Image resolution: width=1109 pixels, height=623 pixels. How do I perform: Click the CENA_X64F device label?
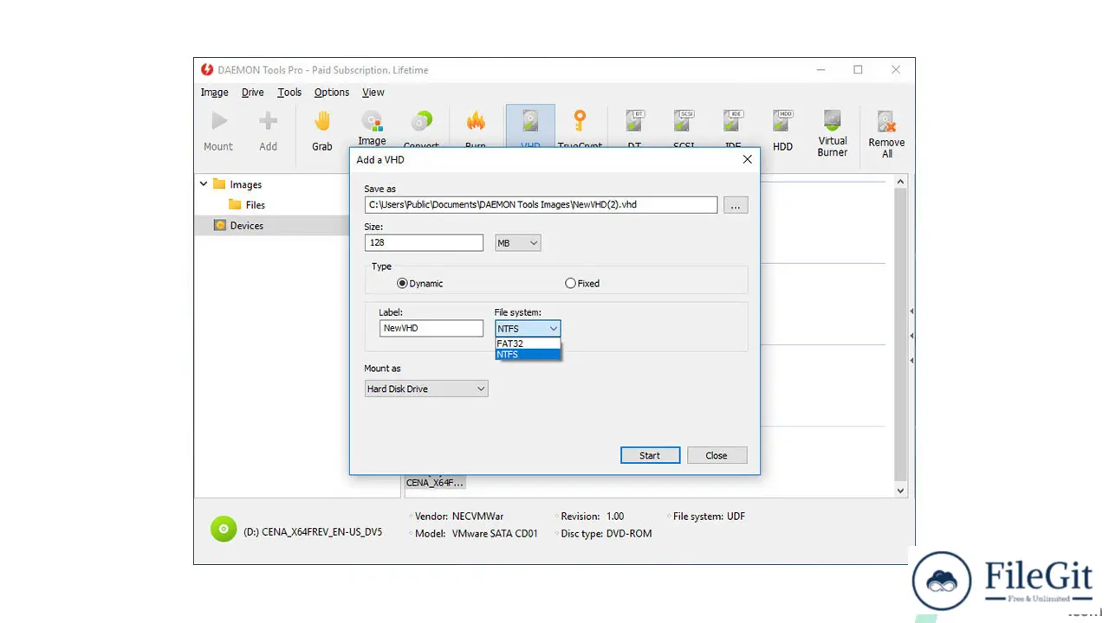(x=435, y=482)
